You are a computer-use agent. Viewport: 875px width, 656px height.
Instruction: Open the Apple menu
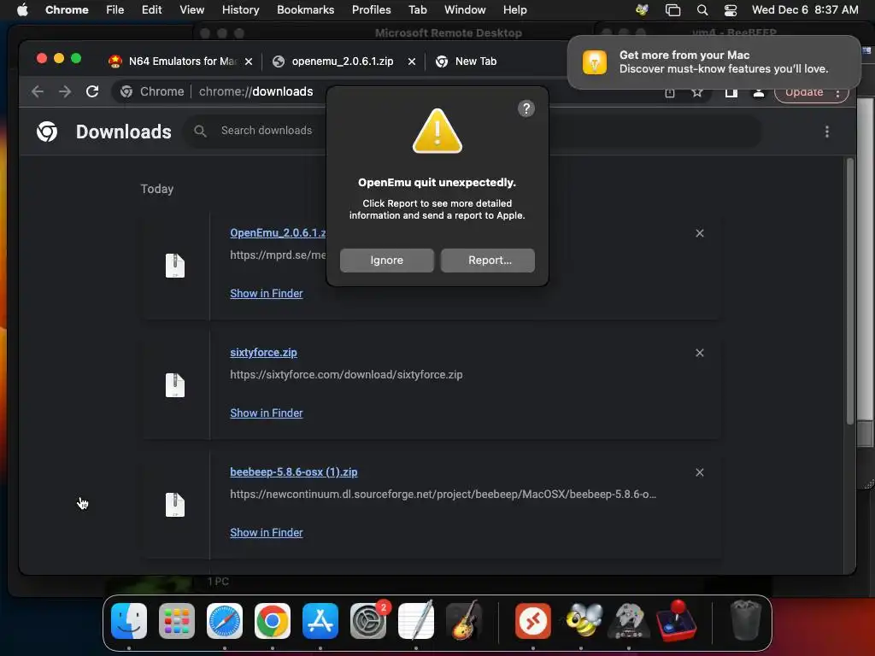pos(22,9)
